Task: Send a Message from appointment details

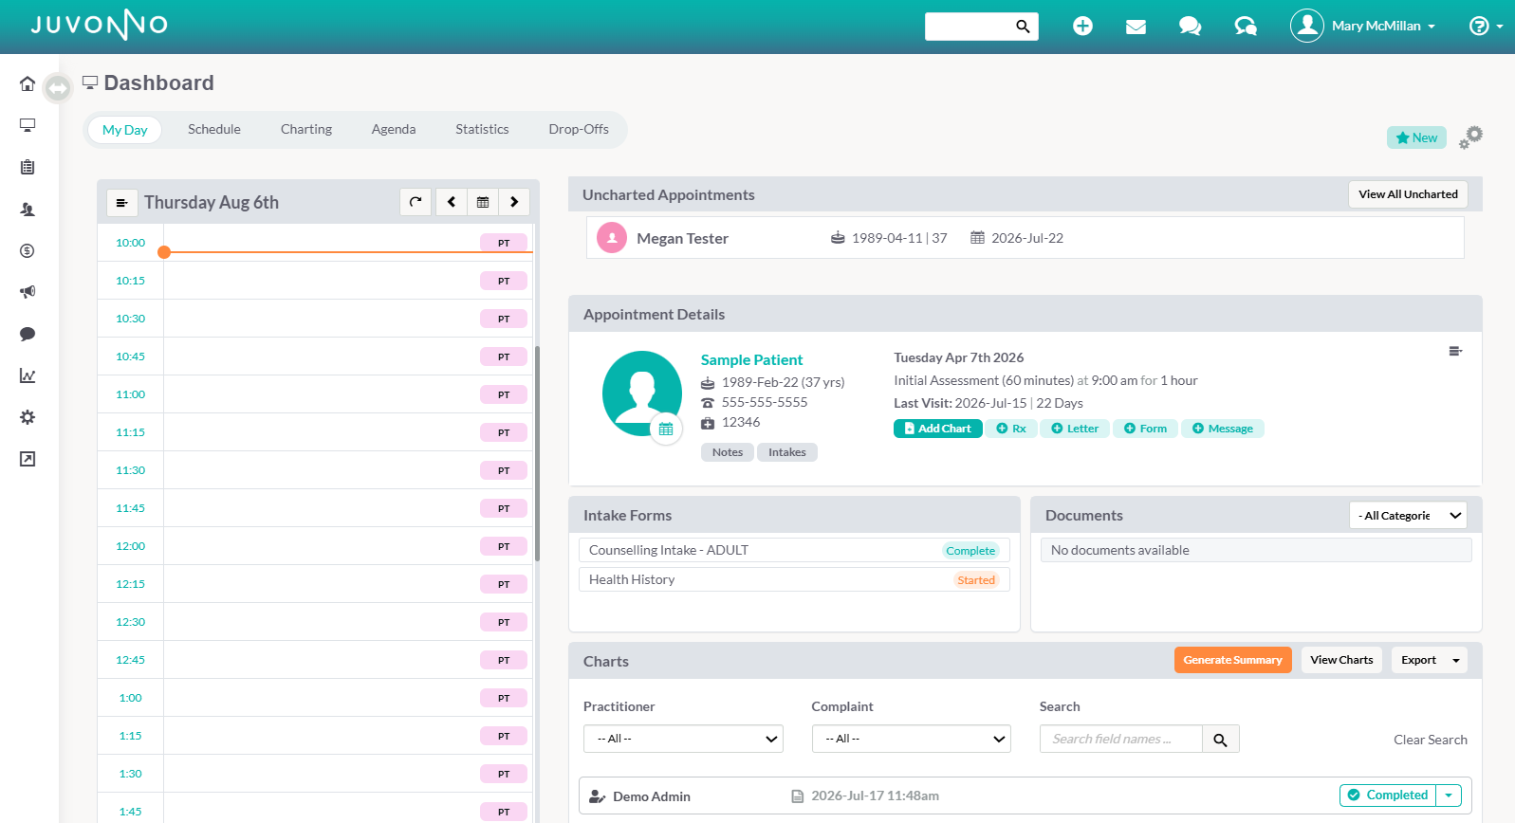Action: click(1223, 429)
